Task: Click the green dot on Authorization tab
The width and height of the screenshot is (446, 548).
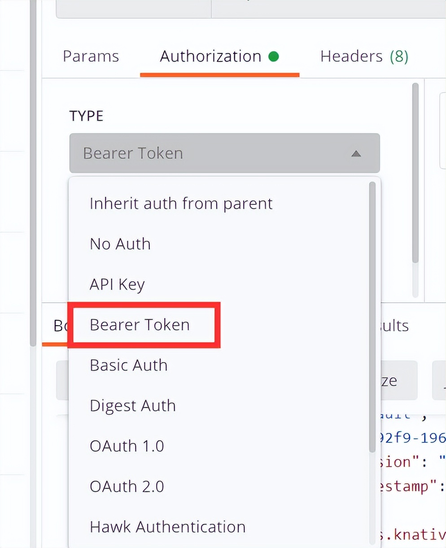Action: (274, 57)
